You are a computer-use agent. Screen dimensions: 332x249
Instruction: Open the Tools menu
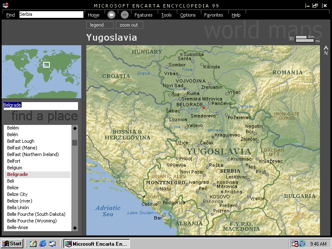pos(166,15)
